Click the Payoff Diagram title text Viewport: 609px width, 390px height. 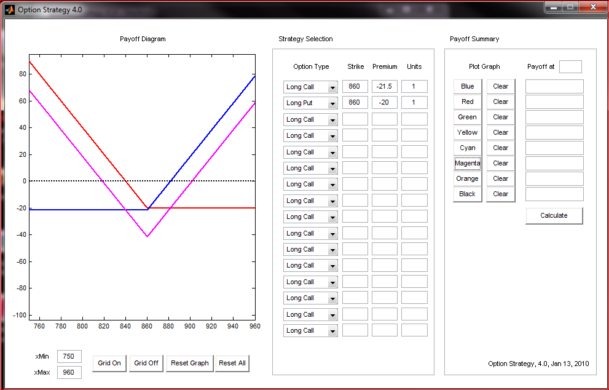click(143, 39)
